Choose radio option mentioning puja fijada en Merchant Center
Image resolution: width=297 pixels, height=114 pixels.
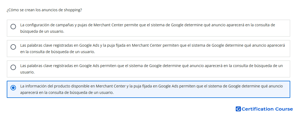coord(13,47)
